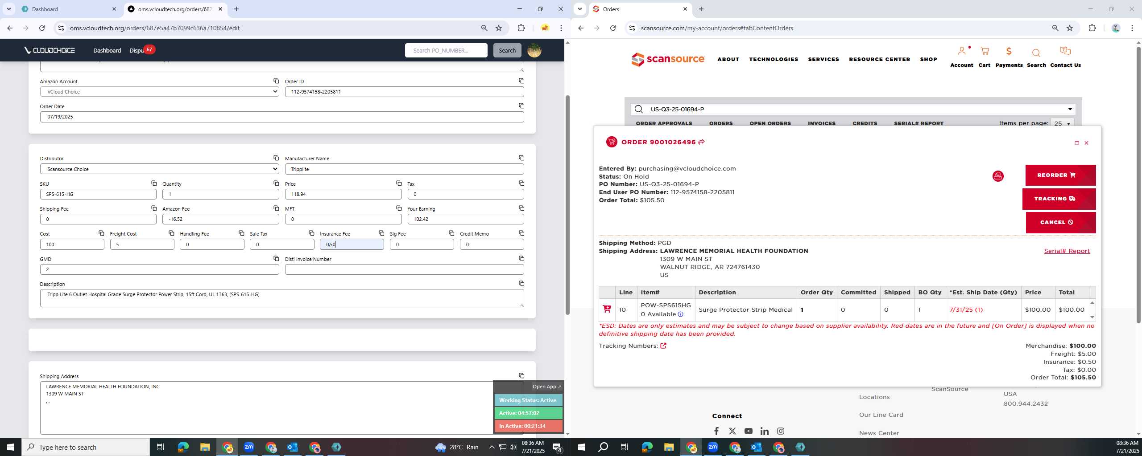Copy the Freight Cost value
1142x456 pixels.
coord(171,233)
